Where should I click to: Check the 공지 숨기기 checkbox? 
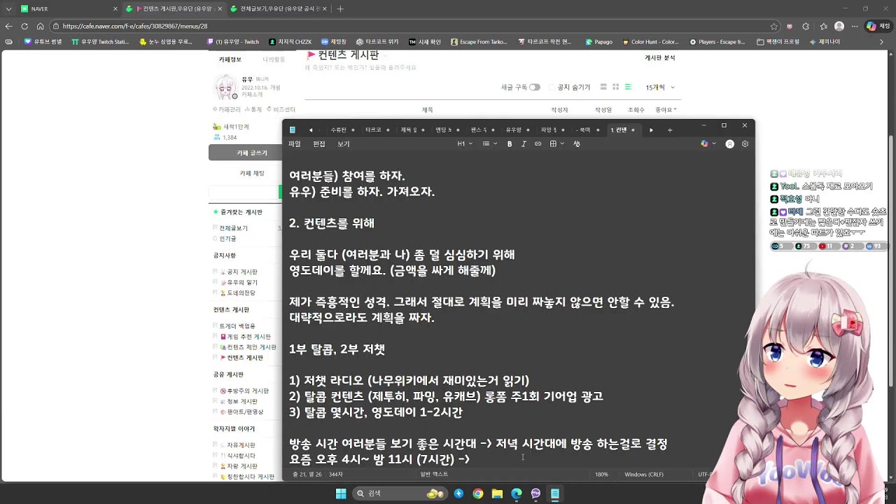552,87
